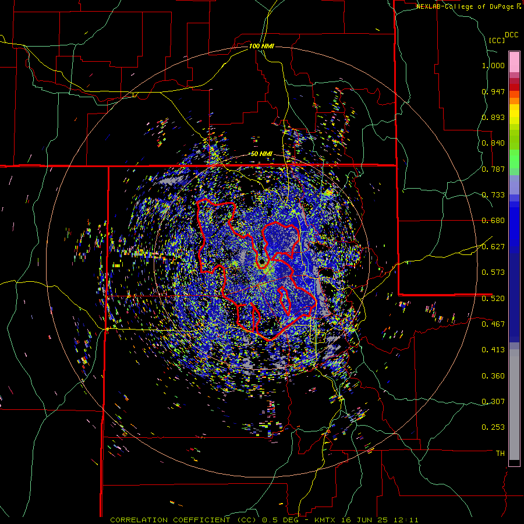Click the 0.787 legend value

coord(493,169)
